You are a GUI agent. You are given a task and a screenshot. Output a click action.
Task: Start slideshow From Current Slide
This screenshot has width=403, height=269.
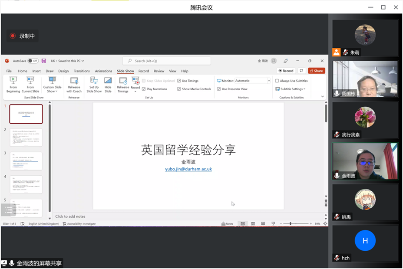[30, 81]
